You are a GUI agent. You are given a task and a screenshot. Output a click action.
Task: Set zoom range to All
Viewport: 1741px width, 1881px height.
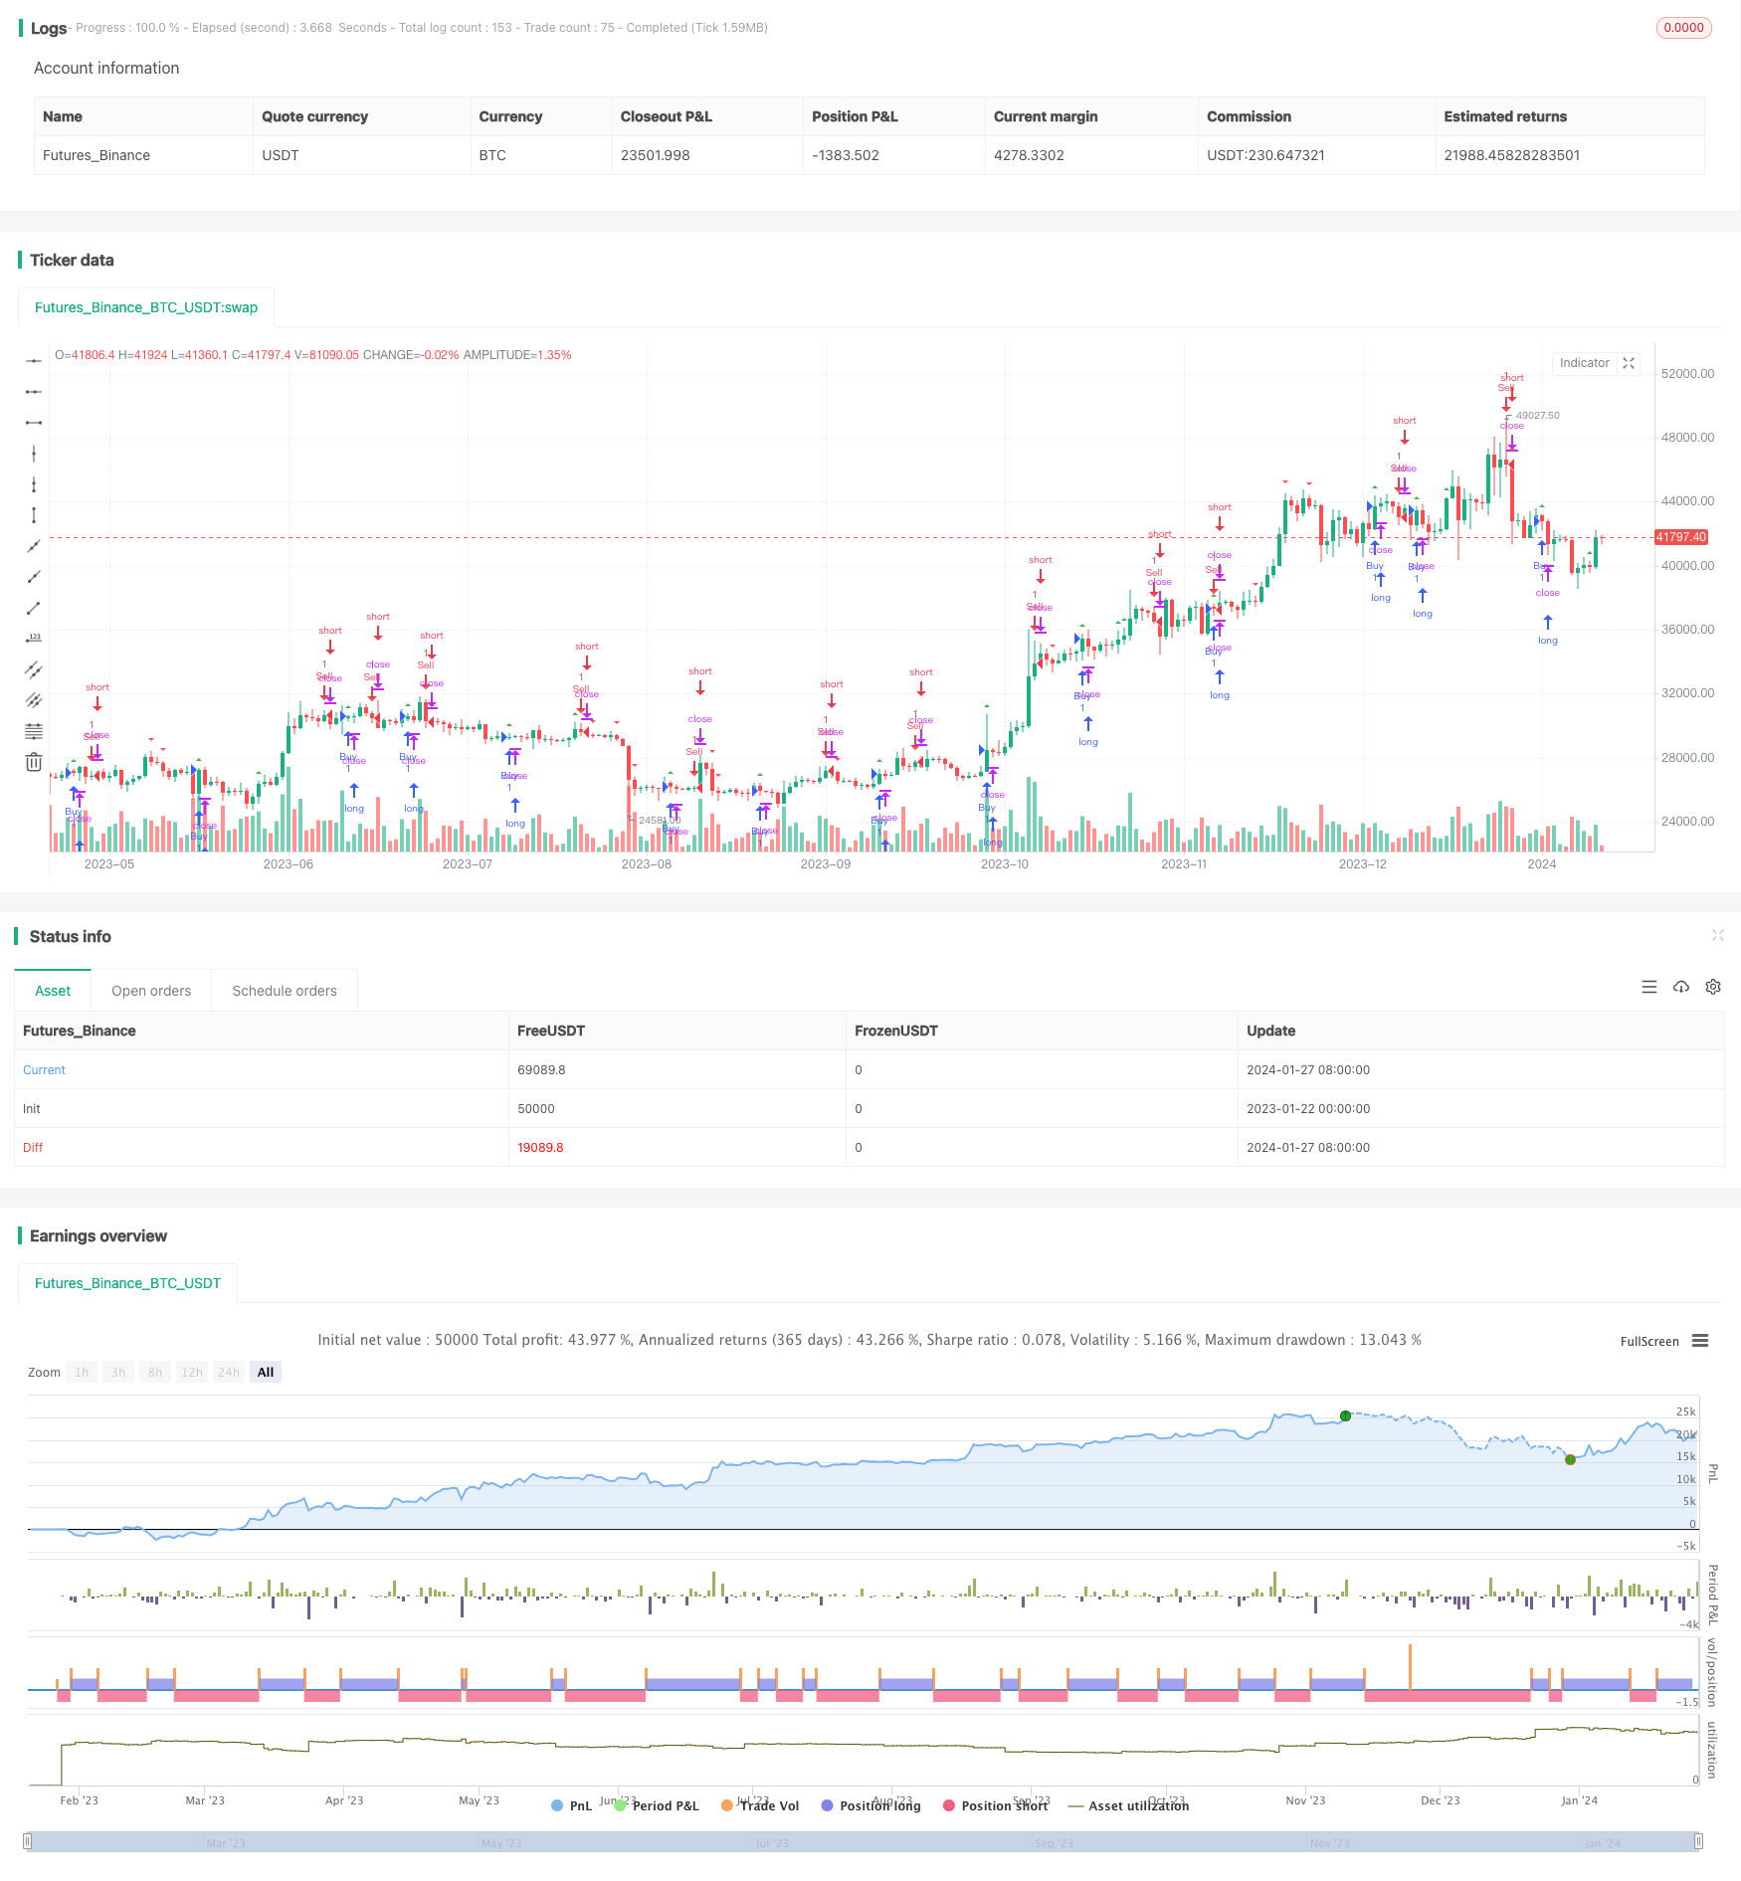266,1372
